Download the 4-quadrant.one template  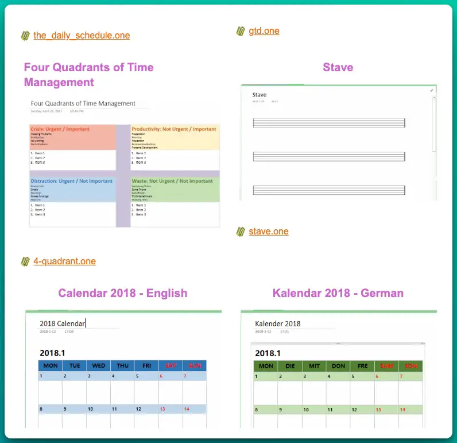pyautogui.click(x=64, y=261)
